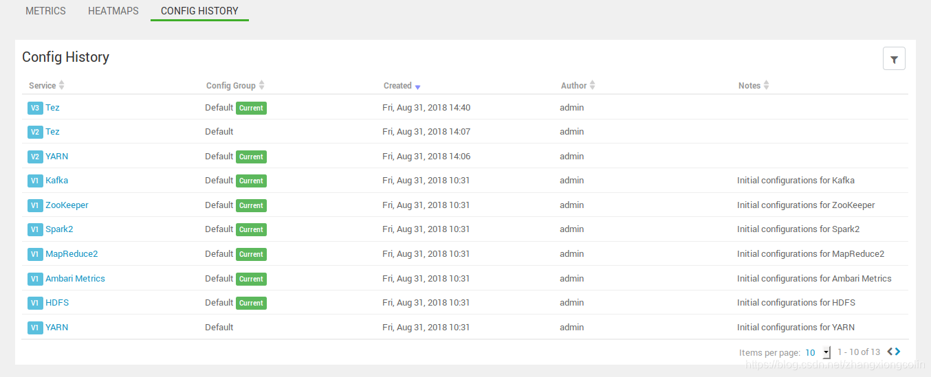This screenshot has width=931, height=377.
Task: Switch to the Heatmaps tab
Action: pos(113,11)
